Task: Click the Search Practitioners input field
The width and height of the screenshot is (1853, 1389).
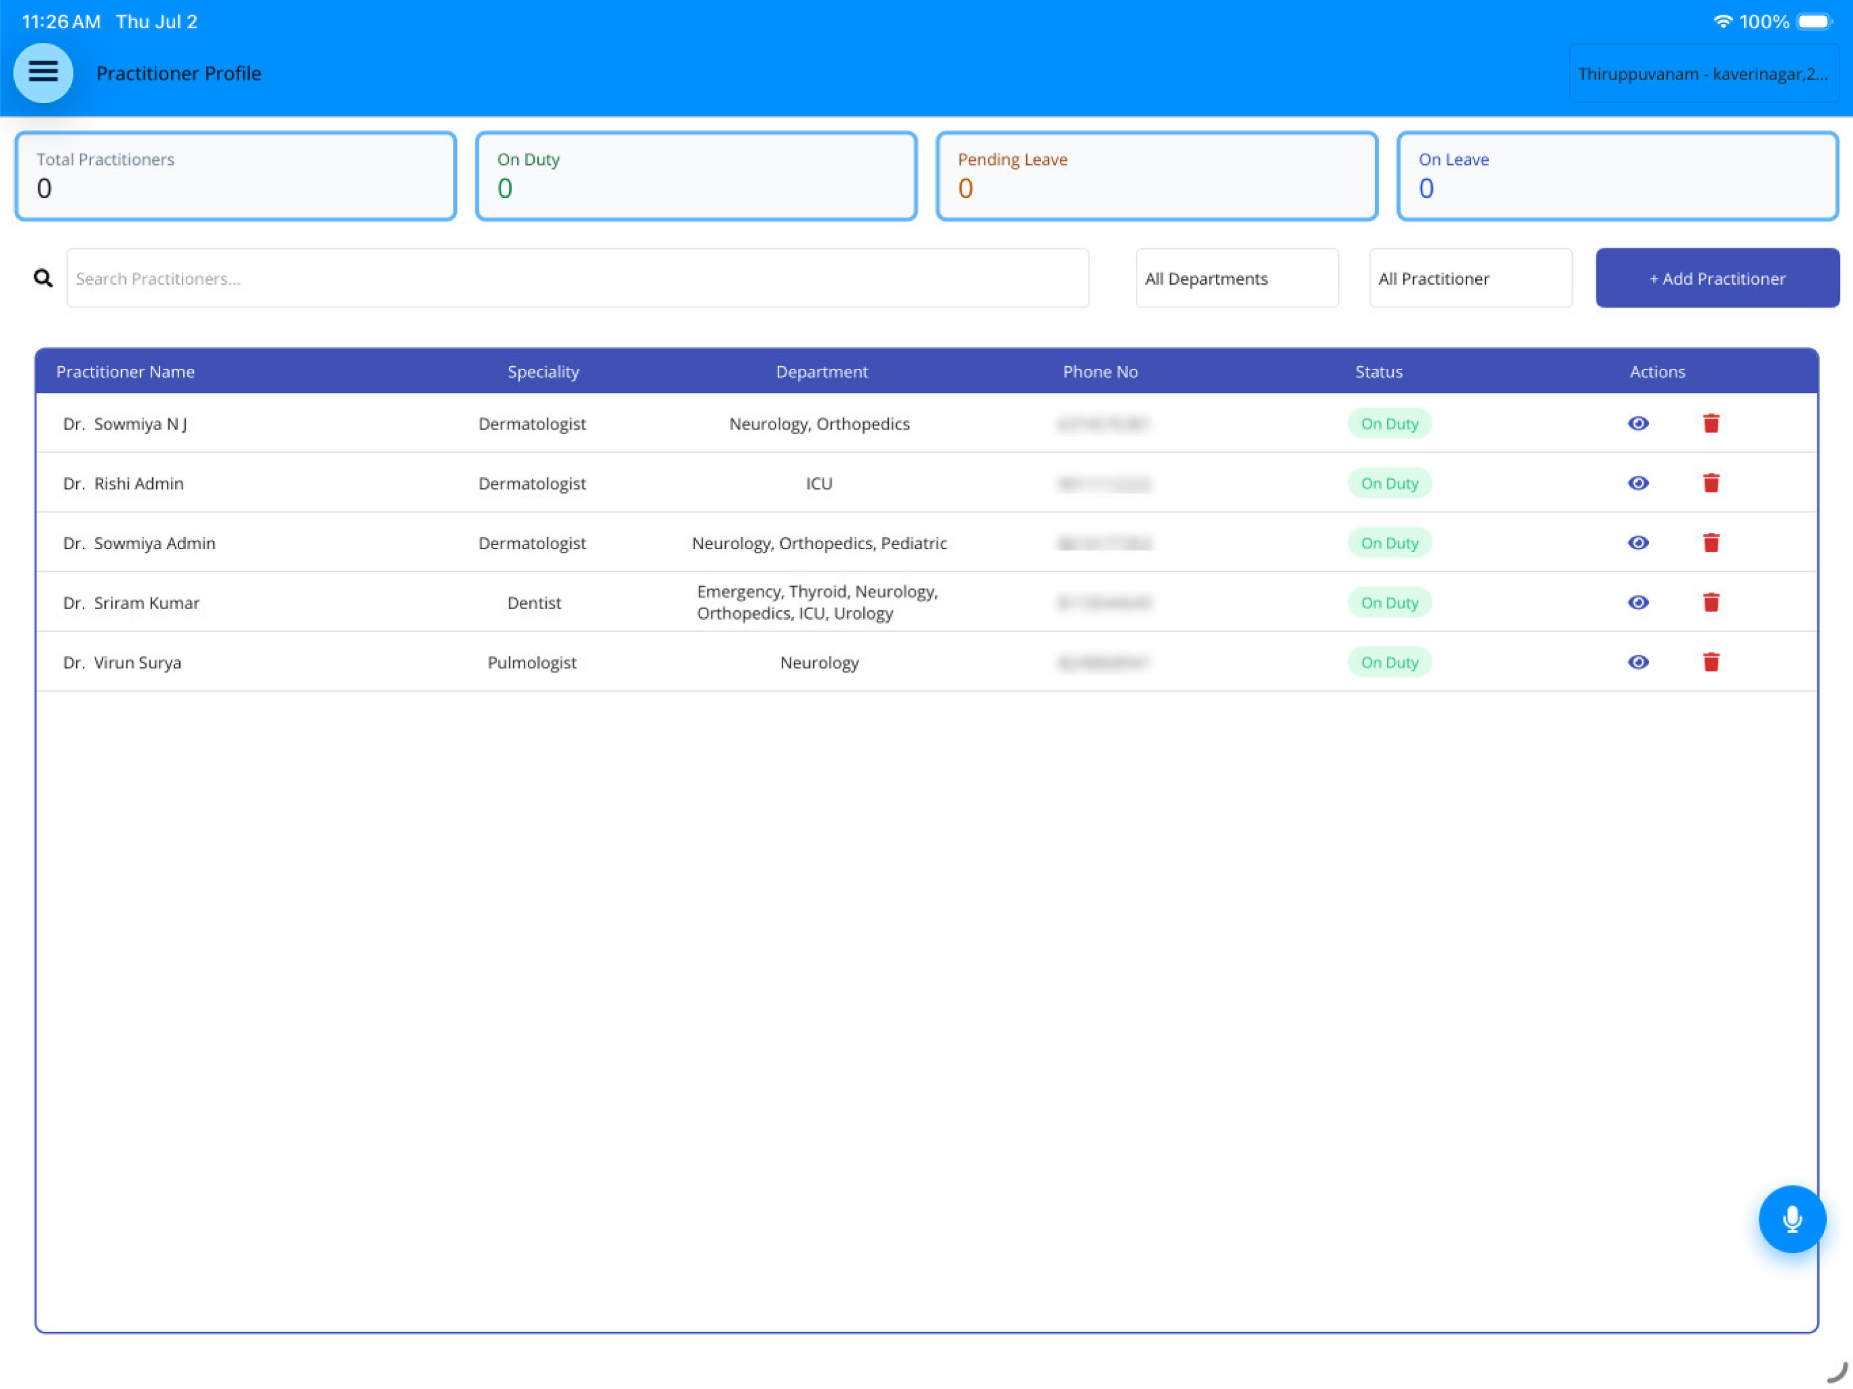Action: pyautogui.click(x=577, y=278)
